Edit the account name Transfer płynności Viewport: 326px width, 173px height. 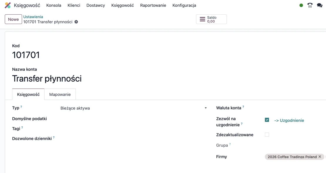pyautogui.click(x=47, y=79)
